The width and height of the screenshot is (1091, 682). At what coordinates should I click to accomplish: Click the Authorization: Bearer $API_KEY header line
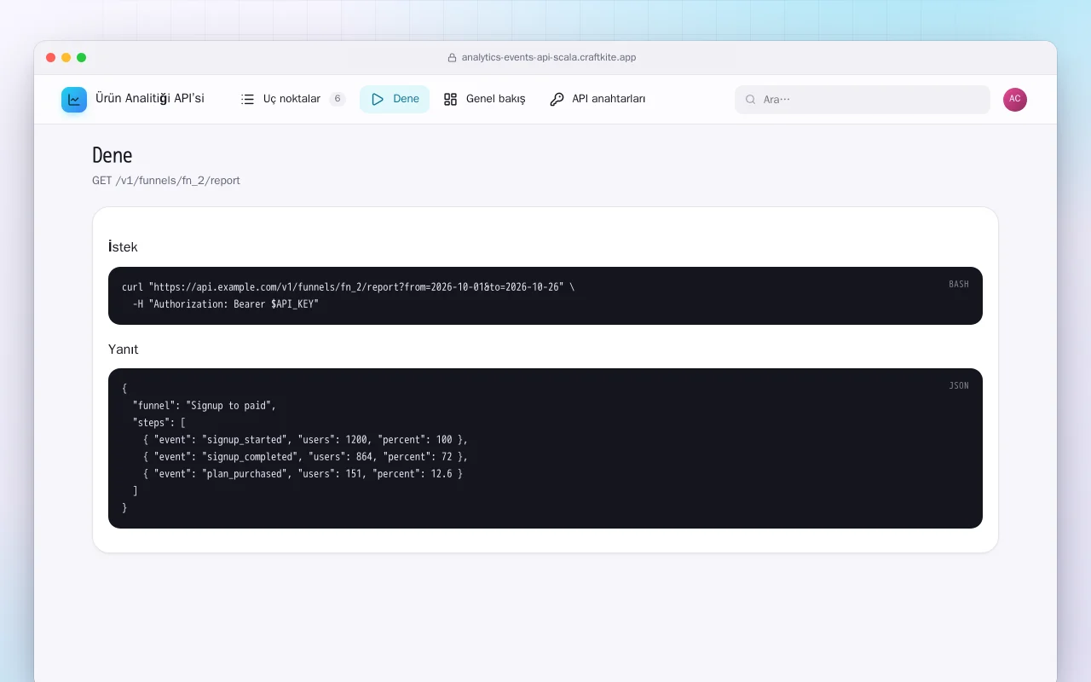pos(226,304)
